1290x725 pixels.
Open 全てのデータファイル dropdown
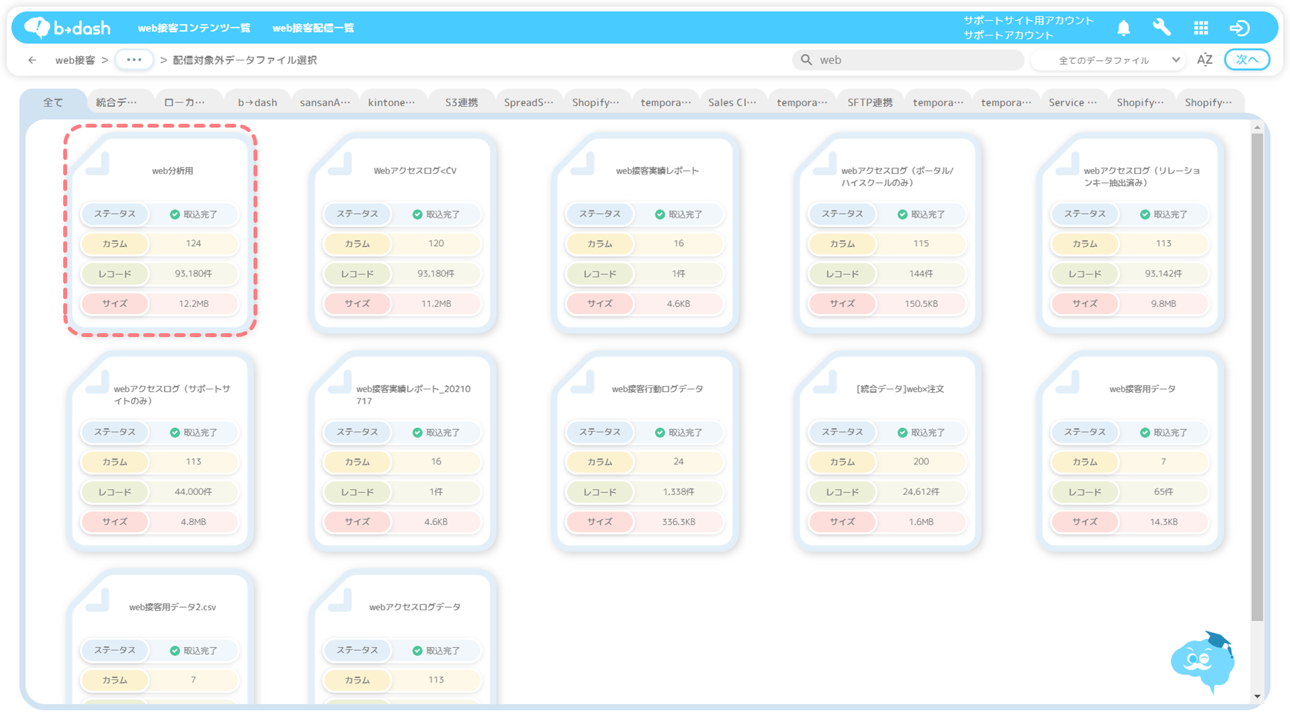click(1109, 60)
